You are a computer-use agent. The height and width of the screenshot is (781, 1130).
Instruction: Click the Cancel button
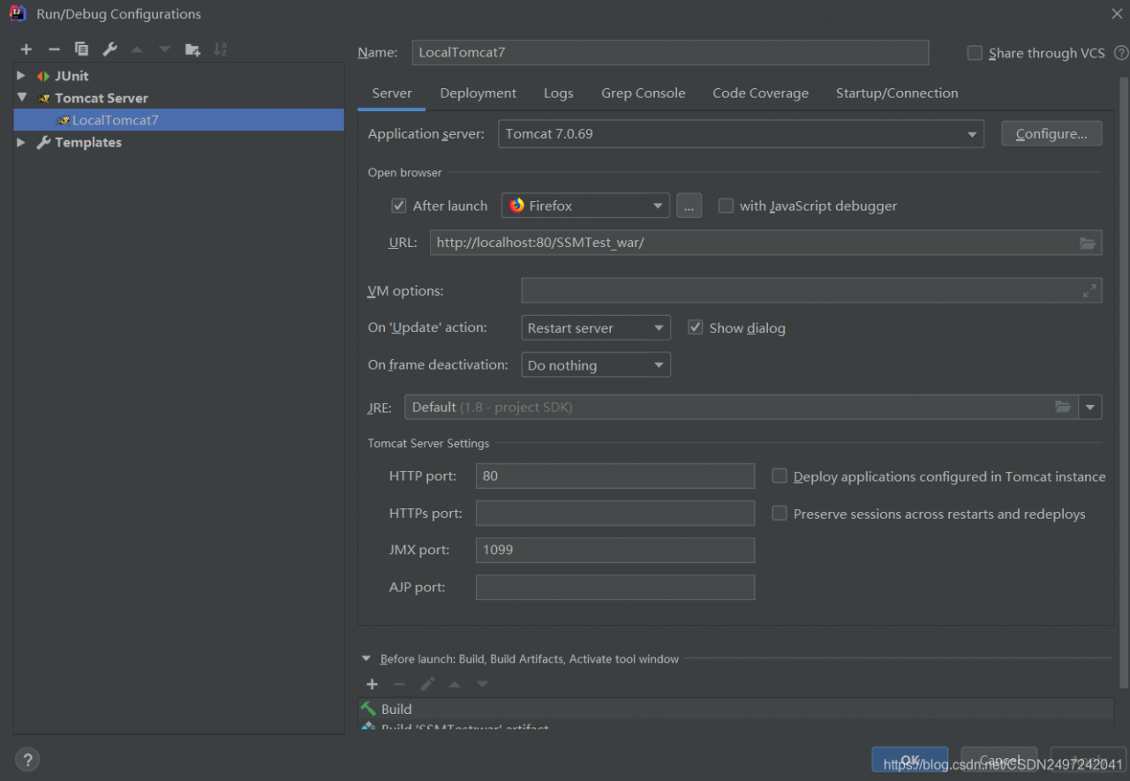click(999, 760)
